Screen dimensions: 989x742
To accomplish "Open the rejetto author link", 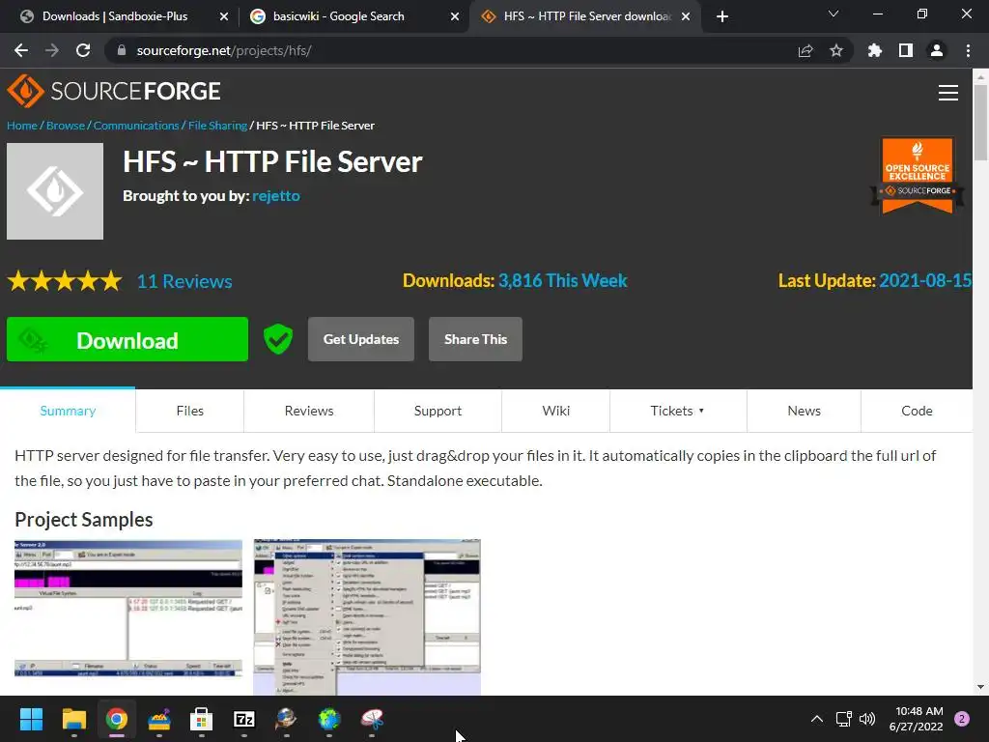I will pos(276,195).
